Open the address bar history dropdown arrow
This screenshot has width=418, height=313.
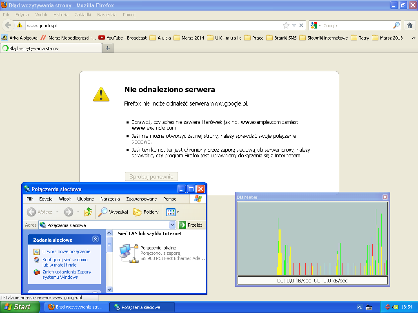click(294, 26)
